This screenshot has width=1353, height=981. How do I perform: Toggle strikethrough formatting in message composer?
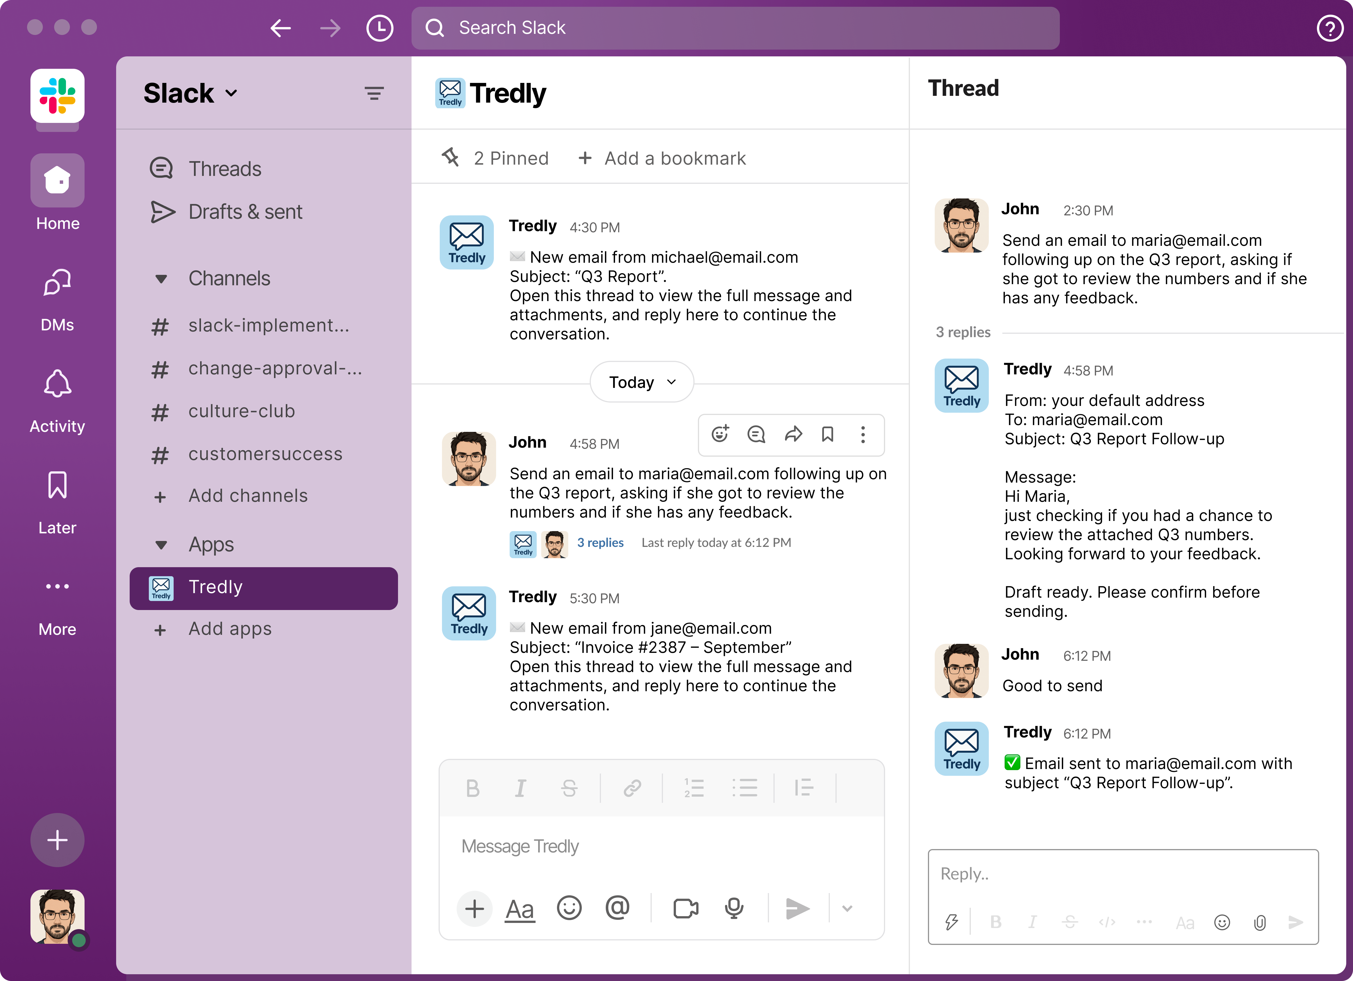[x=569, y=788]
